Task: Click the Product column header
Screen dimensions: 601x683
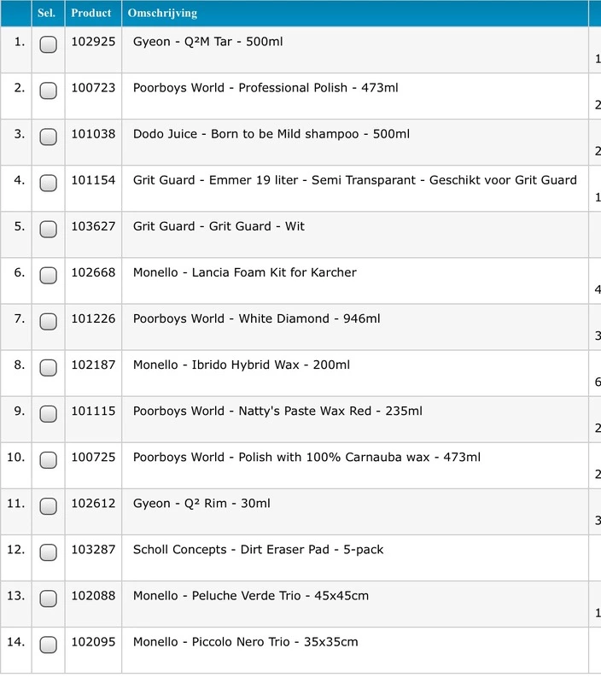Action: pos(91,13)
